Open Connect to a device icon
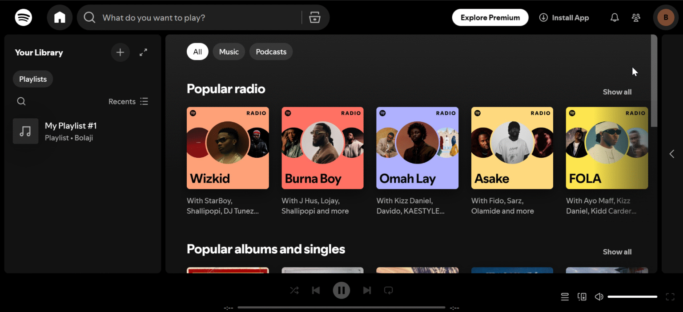 [582, 297]
